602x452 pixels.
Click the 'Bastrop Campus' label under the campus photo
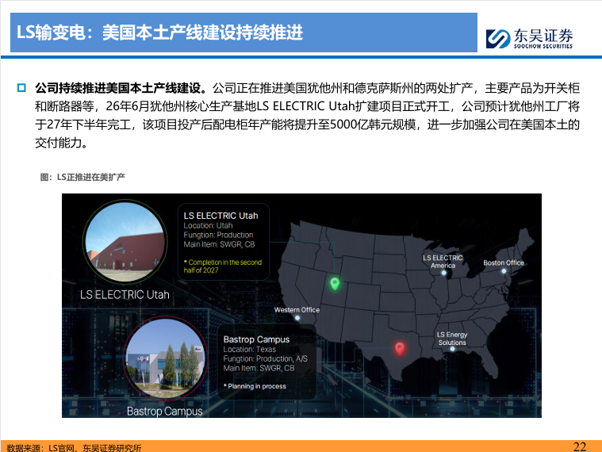click(165, 412)
